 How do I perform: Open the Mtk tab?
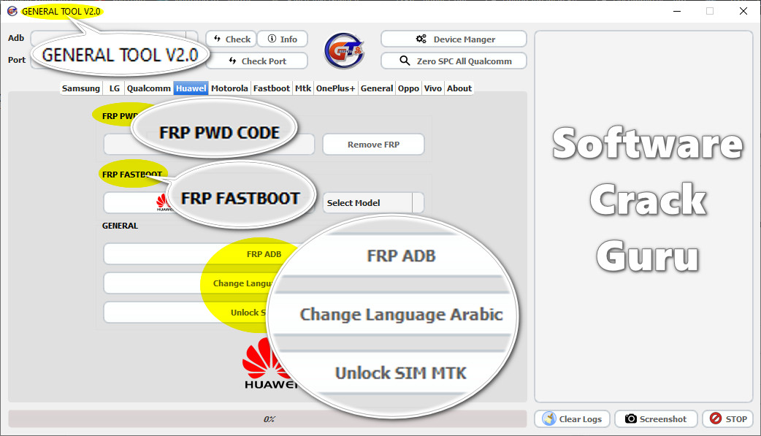[x=303, y=88]
